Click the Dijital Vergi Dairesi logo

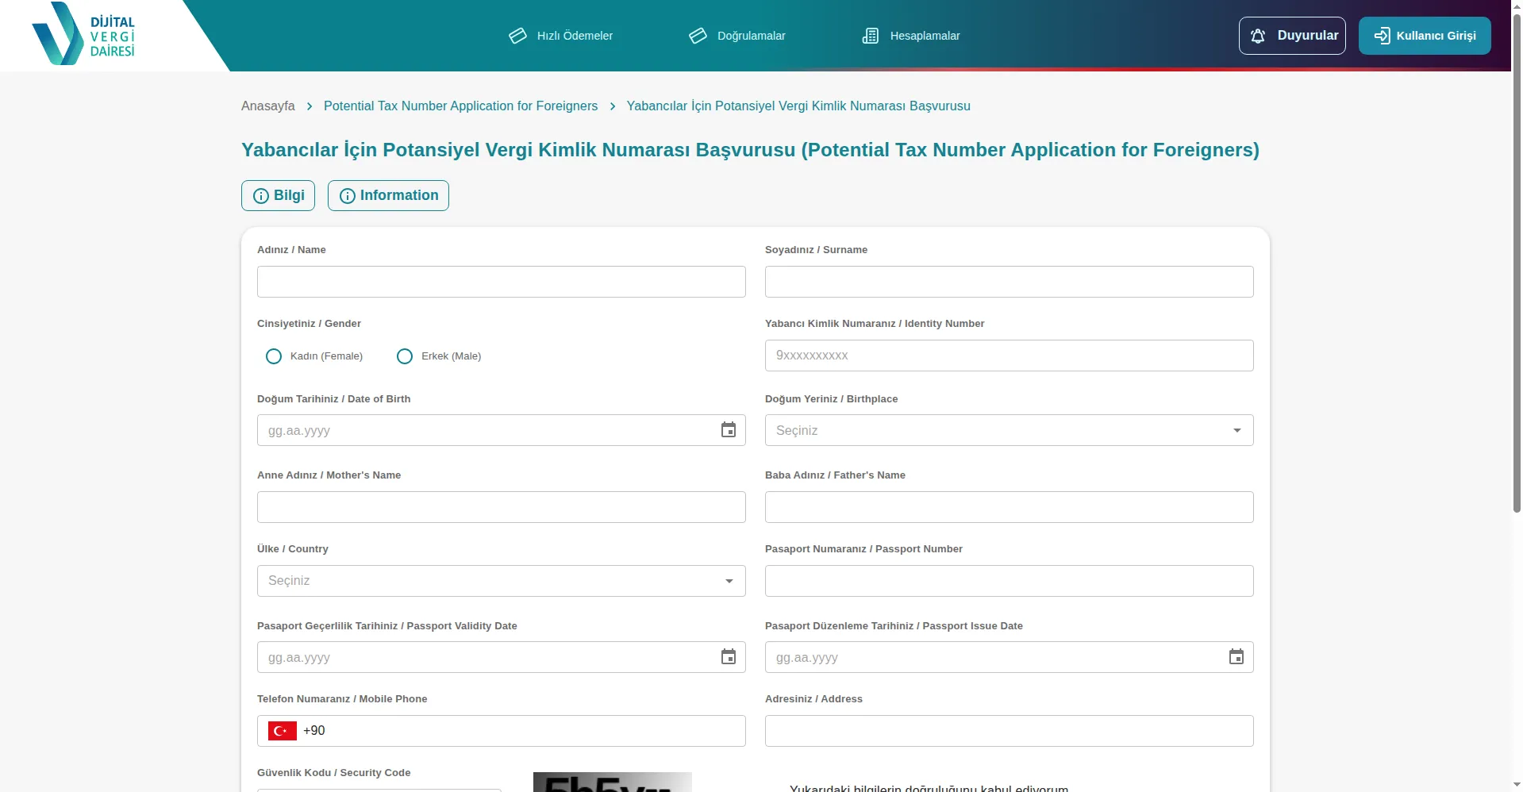pyautogui.click(x=83, y=34)
